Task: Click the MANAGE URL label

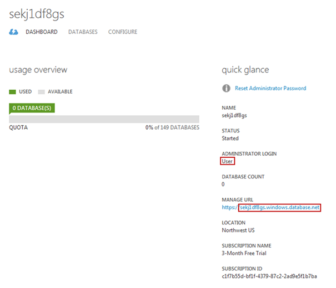Action: click(238, 199)
